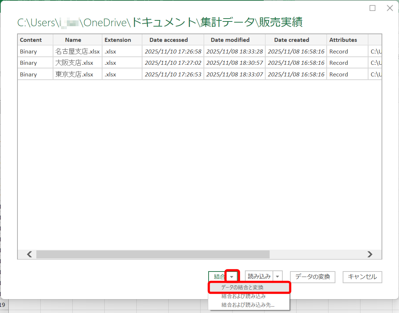Select the 東京支店.xlsx file row
Image resolution: width=399 pixels, height=313 pixels.
pos(77,74)
